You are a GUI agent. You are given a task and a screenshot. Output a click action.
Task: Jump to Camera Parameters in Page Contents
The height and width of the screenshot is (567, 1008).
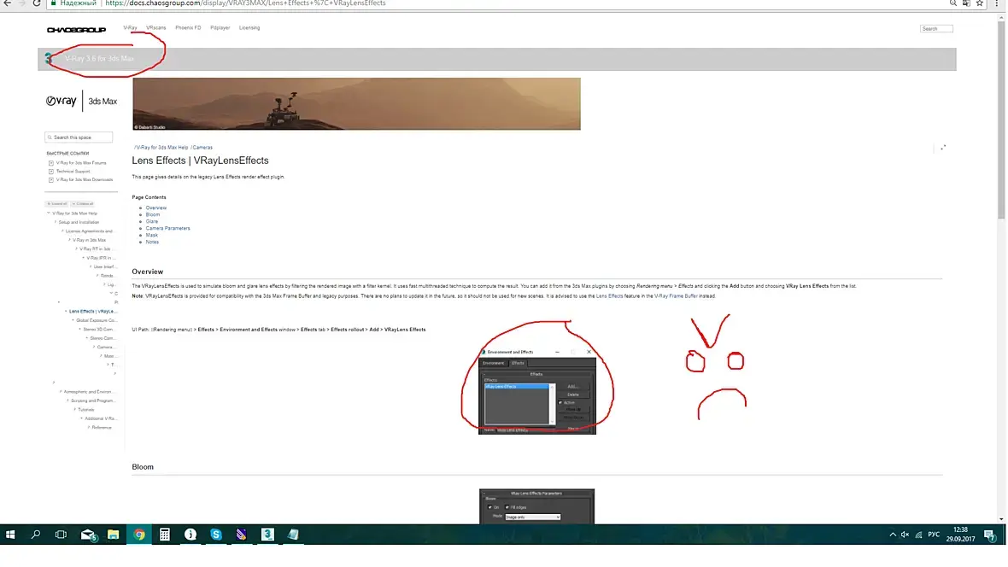coord(167,228)
